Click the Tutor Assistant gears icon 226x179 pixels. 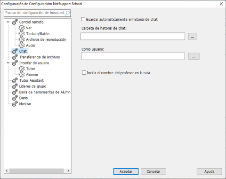coord(15,80)
